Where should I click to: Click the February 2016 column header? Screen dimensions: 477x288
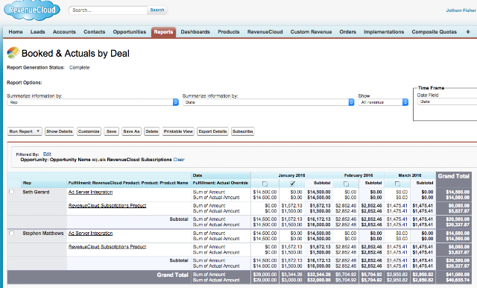pyautogui.click(x=358, y=175)
